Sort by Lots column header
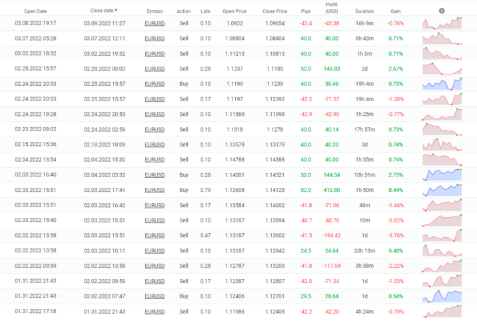The image size is (477, 321). pos(205,11)
